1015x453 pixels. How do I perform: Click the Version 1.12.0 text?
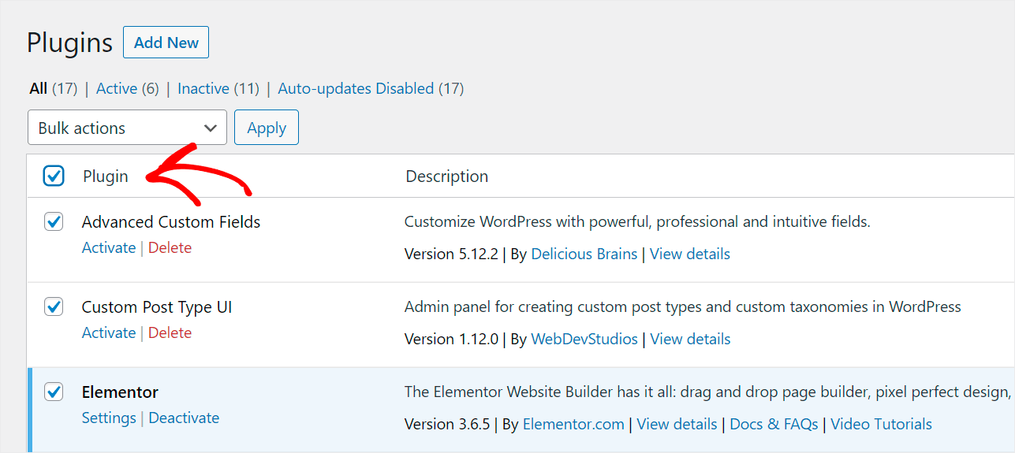tap(451, 339)
